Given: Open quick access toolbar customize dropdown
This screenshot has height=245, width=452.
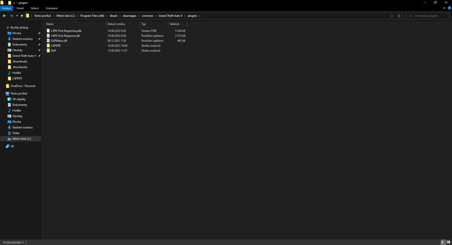Looking at the screenshot, I should coord(14,3).
